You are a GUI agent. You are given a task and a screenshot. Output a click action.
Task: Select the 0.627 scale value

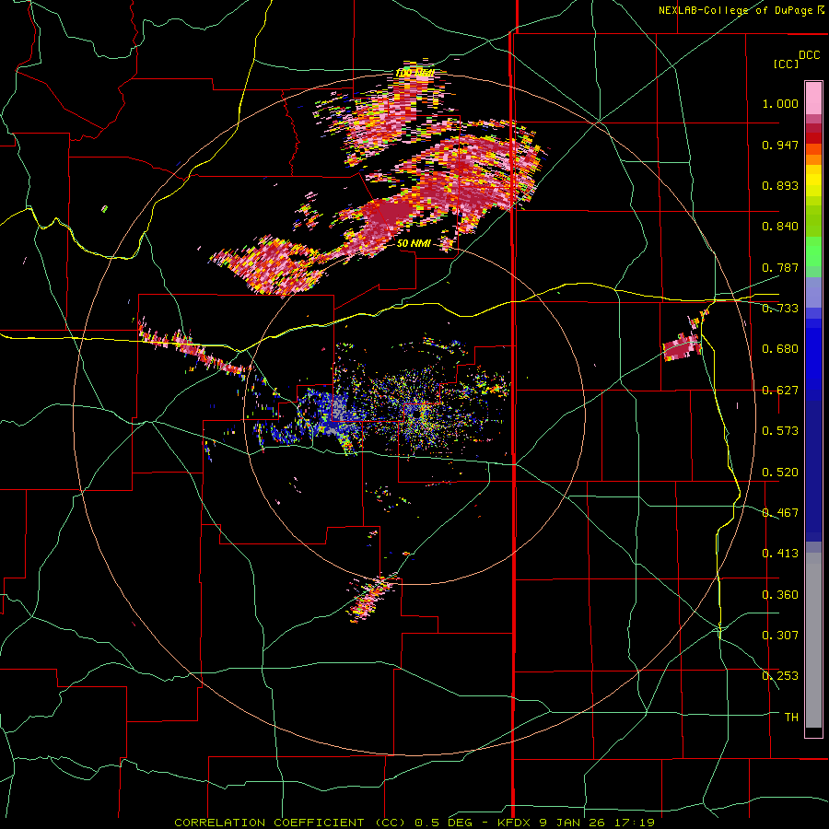point(780,391)
